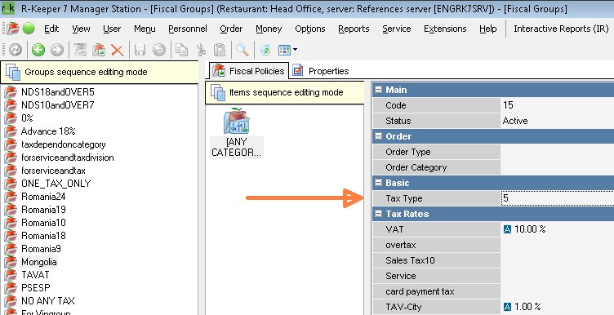
Task: Select the NDS18andOVER5 group
Action: (x=57, y=92)
